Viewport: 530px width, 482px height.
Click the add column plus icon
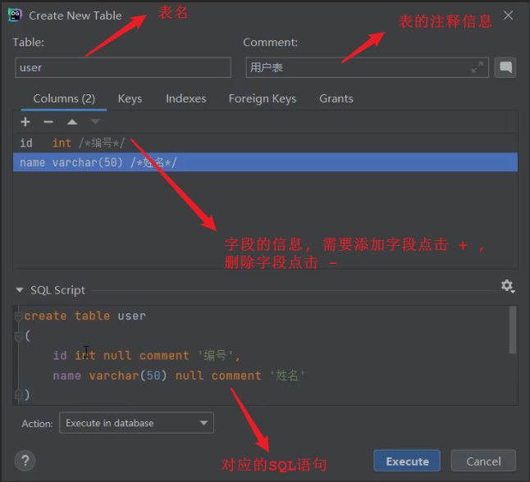25,121
